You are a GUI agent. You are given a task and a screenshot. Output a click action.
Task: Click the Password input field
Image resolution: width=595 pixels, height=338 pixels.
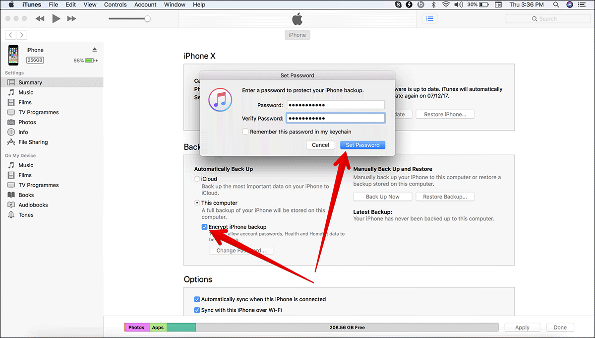tap(335, 105)
